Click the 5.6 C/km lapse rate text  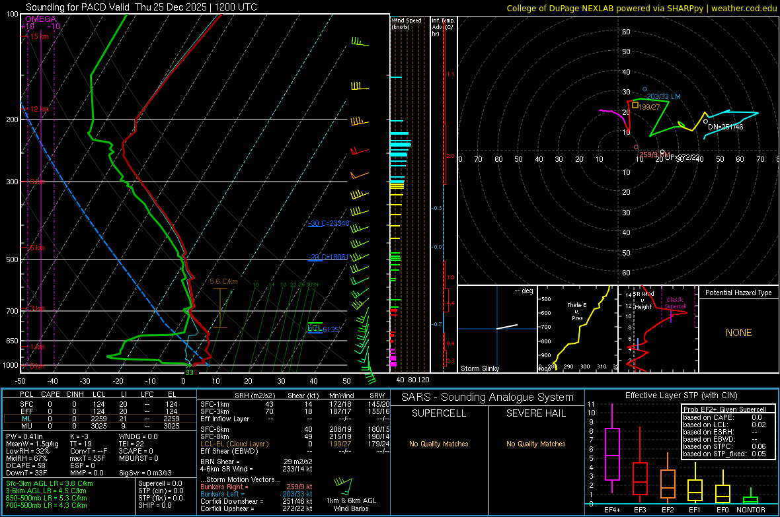tap(224, 281)
